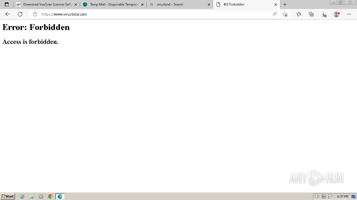Add this page to favorites

click(x=285, y=14)
